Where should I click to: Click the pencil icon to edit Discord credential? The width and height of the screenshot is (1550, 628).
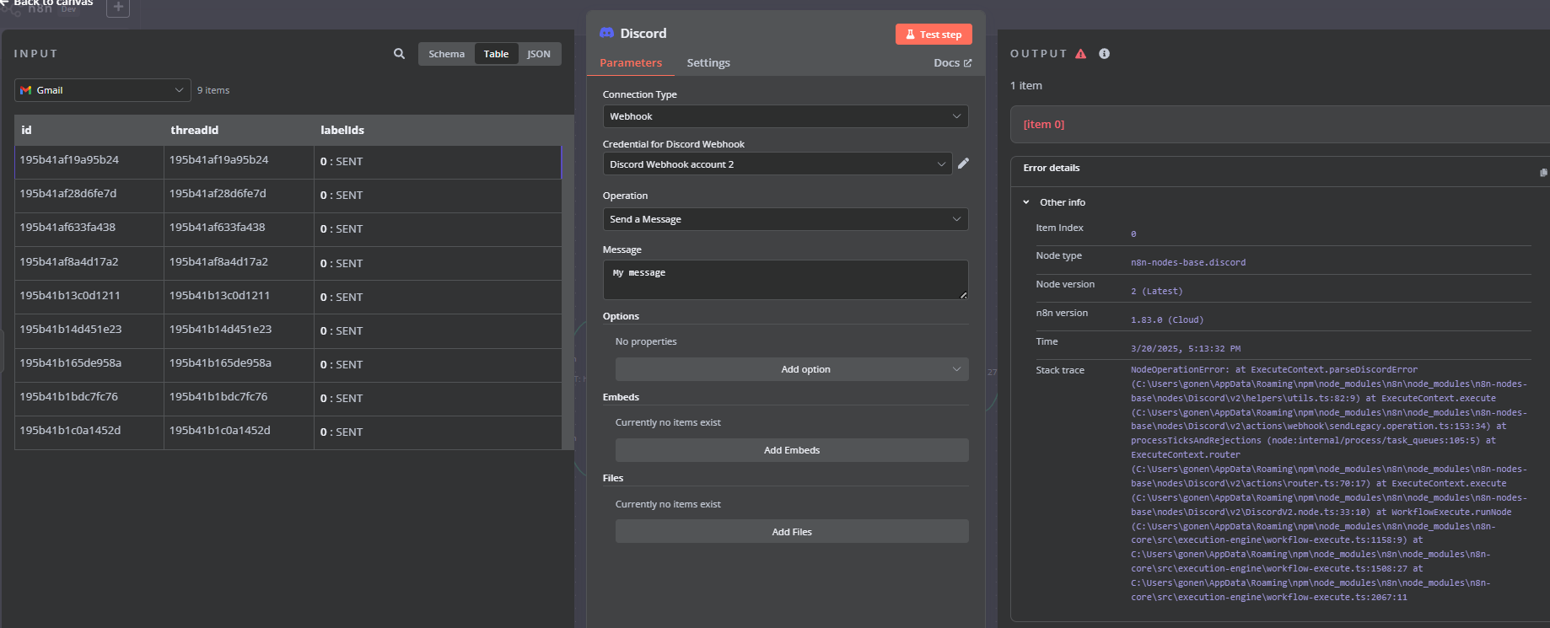(x=963, y=164)
